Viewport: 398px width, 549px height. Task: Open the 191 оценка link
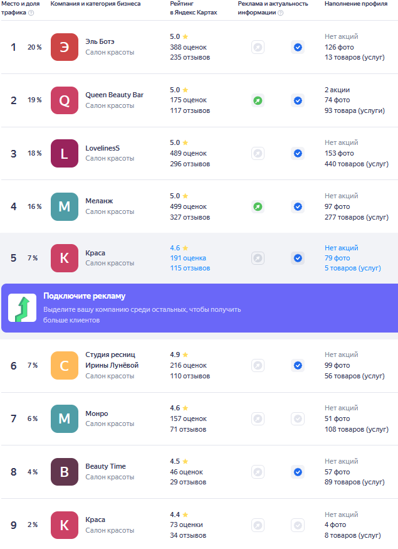coord(188,258)
